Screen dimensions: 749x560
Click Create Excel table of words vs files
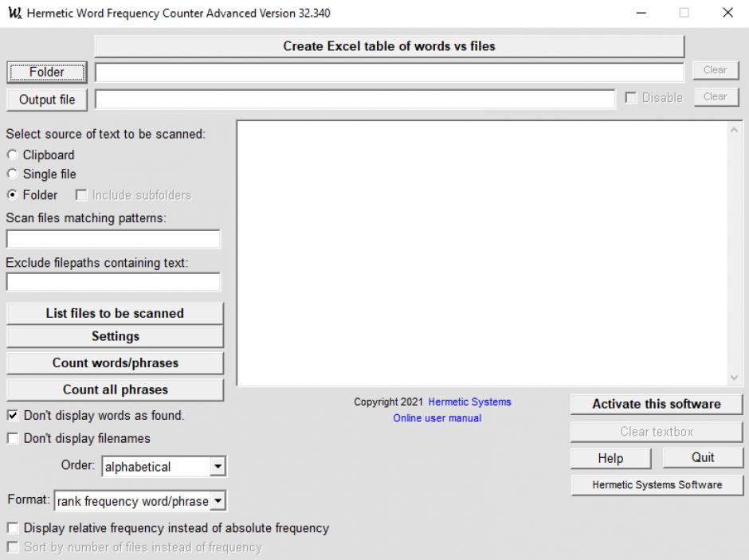[x=390, y=46]
